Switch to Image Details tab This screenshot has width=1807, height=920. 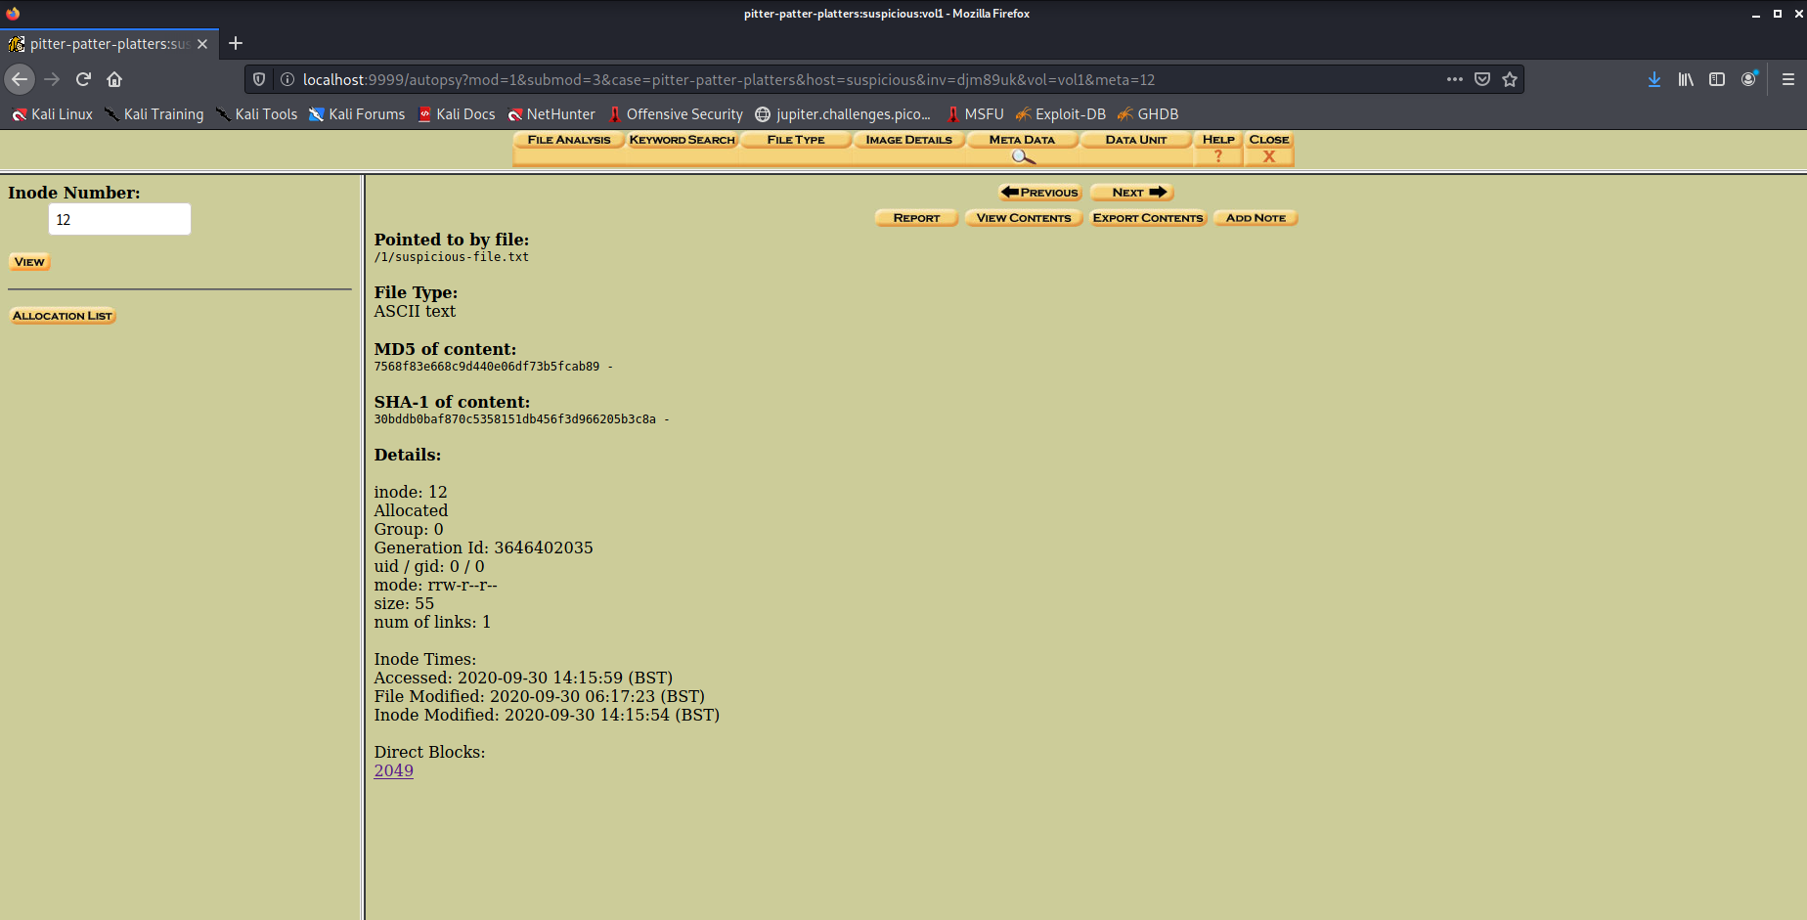point(908,140)
